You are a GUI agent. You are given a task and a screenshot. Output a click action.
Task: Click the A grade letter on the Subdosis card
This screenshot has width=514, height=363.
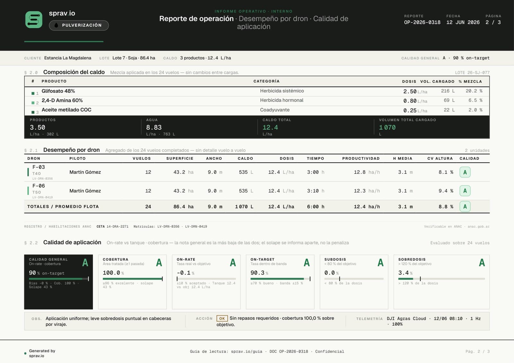coord(380,263)
